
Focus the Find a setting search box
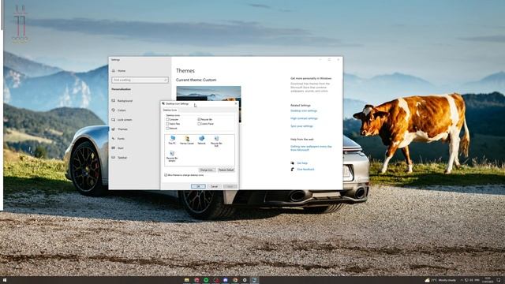tap(140, 80)
